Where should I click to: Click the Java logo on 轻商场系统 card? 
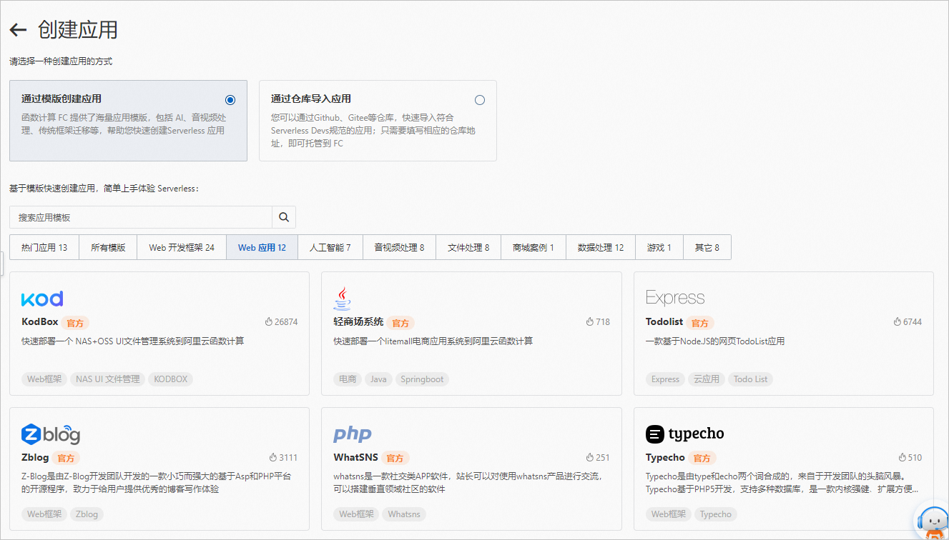pos(343,298)
